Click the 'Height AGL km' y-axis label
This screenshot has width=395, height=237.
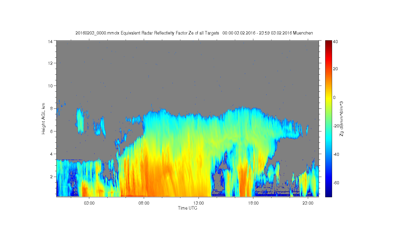43,118
